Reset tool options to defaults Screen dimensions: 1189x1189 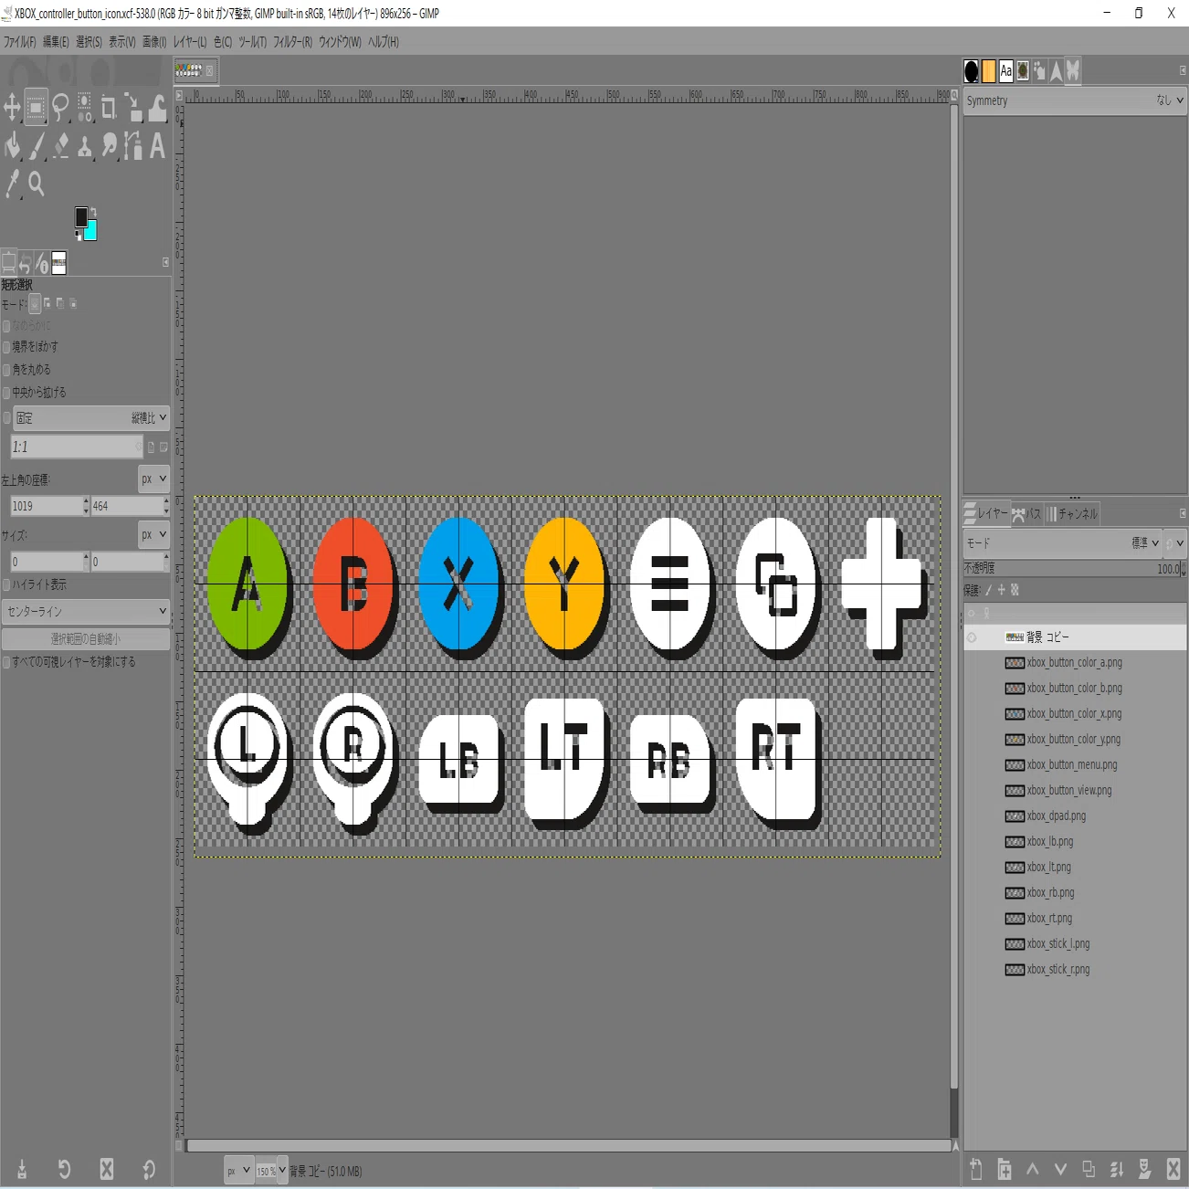pos(149,1169)
